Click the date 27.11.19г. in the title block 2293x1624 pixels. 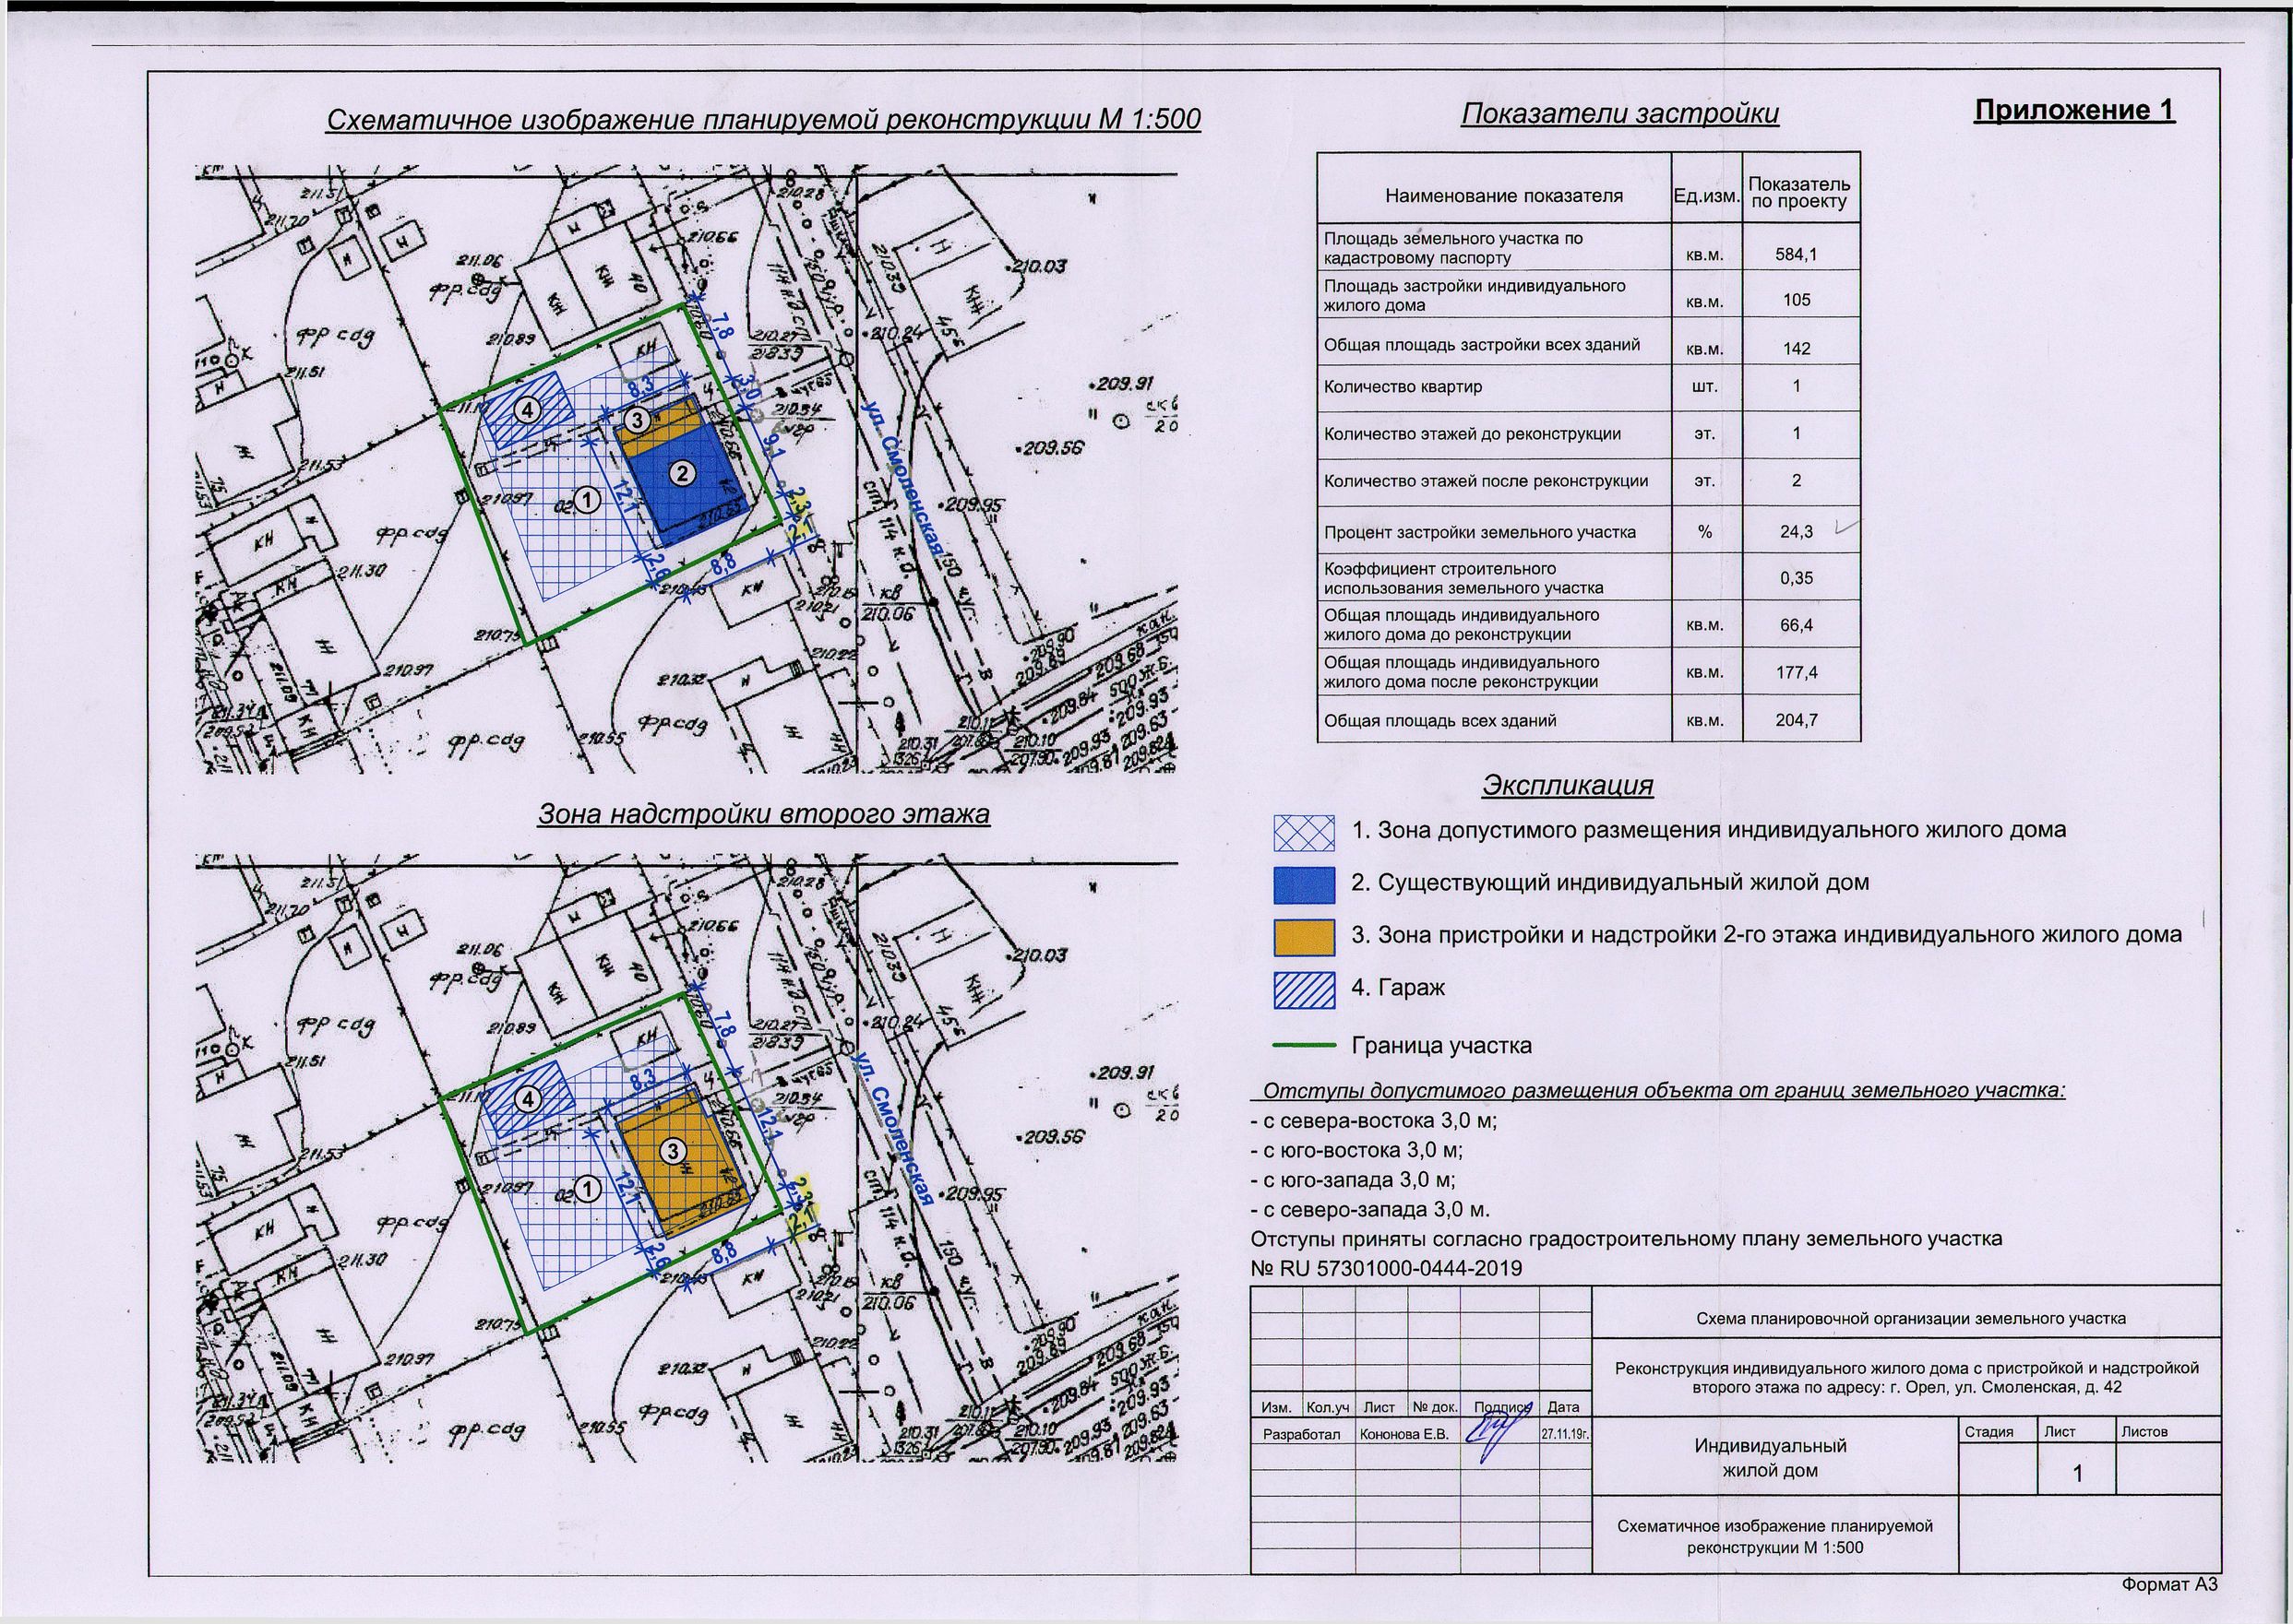(x=1566, y=1433)
